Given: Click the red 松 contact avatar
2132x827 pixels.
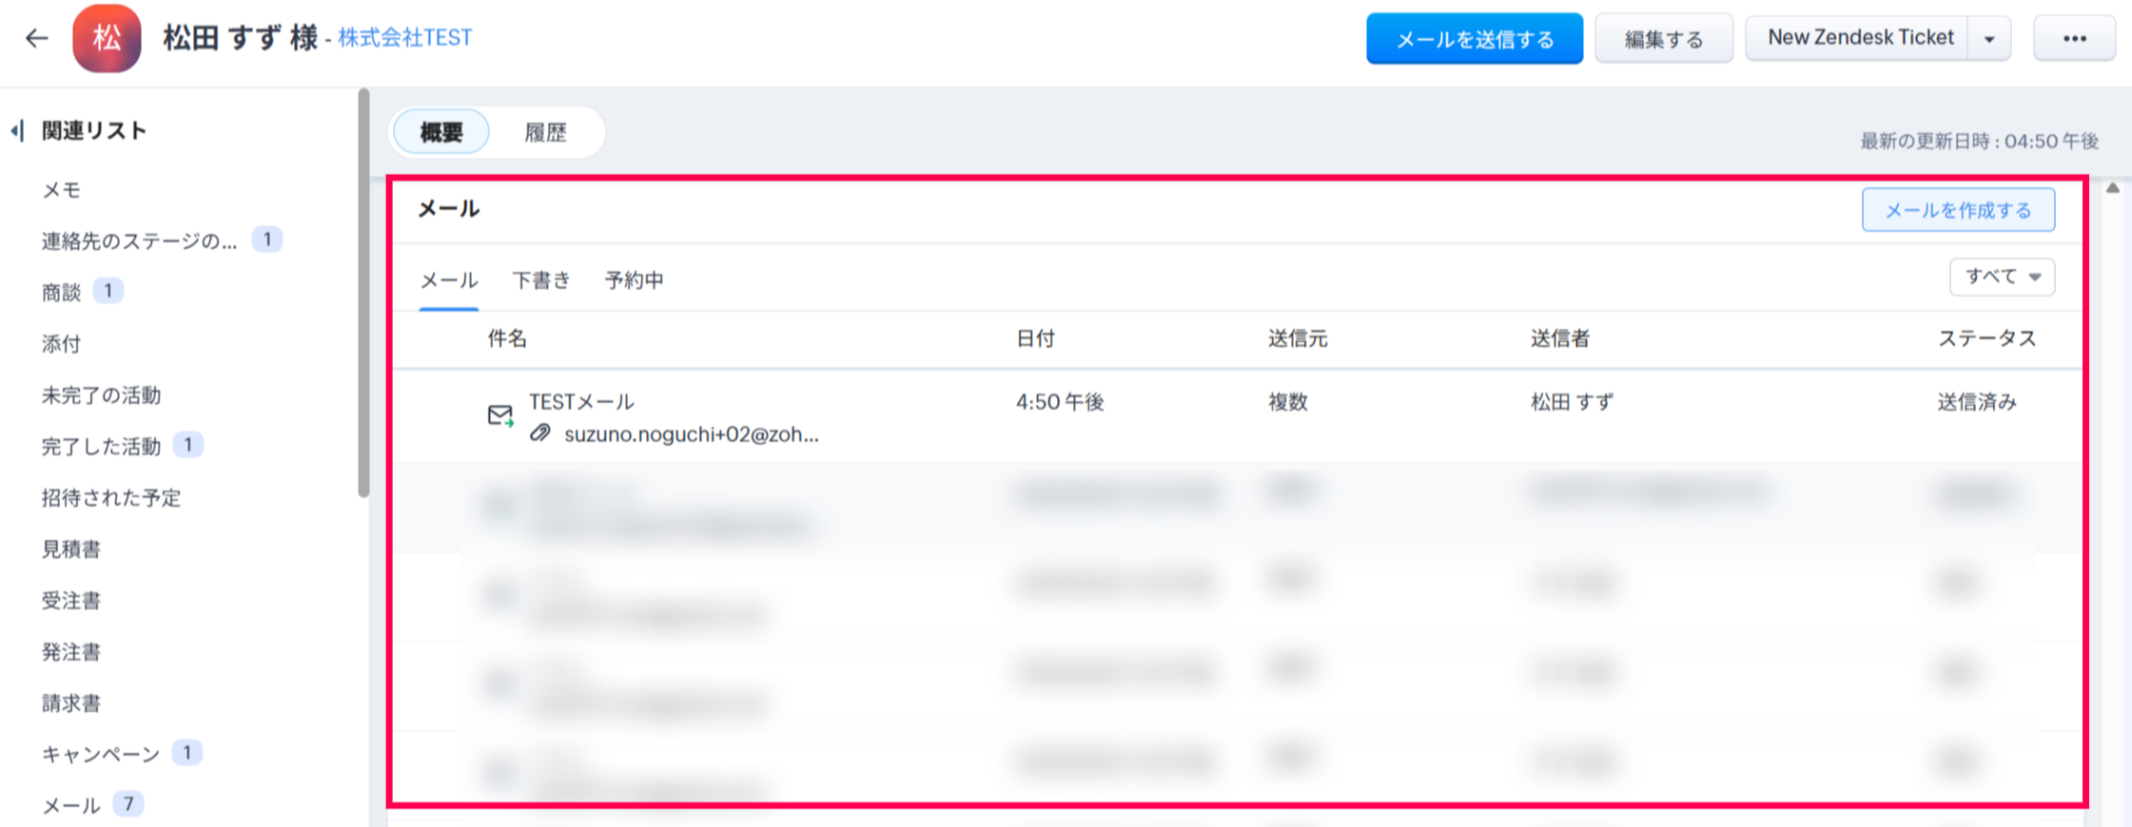Looking at the screenshot, I should click(107, 38).
